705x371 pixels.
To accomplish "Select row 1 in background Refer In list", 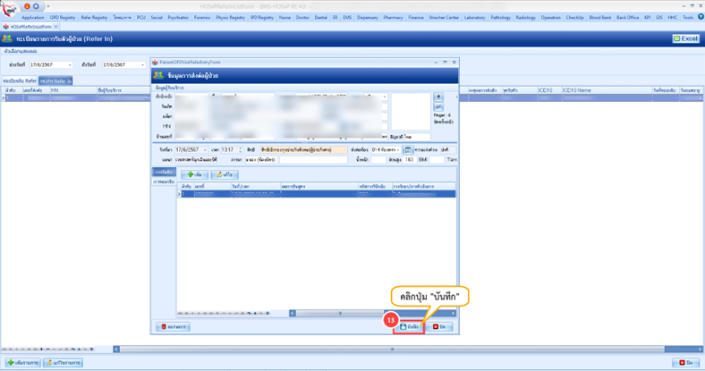I will click(x=76, y=97).
